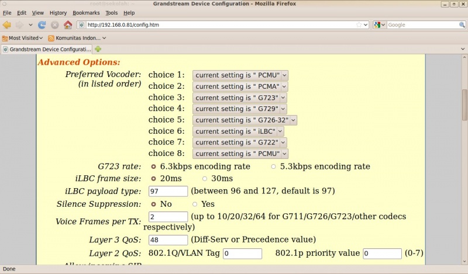Enable Silence Suppression by selecting Yes
The height and width of the screenshot is (274, 468).
pyautogui.click(x=195, y=204)
